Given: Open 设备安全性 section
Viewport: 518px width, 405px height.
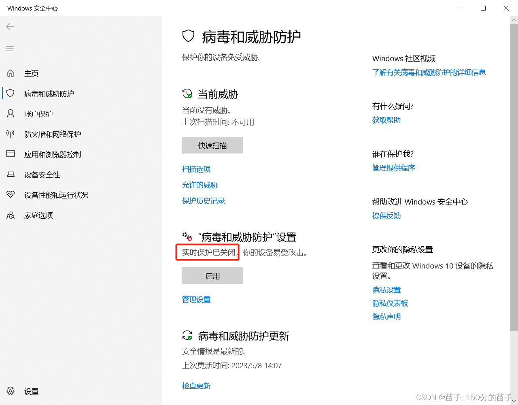Looking at the screenshot, I should pyautogui.click(x=42, y=175).
